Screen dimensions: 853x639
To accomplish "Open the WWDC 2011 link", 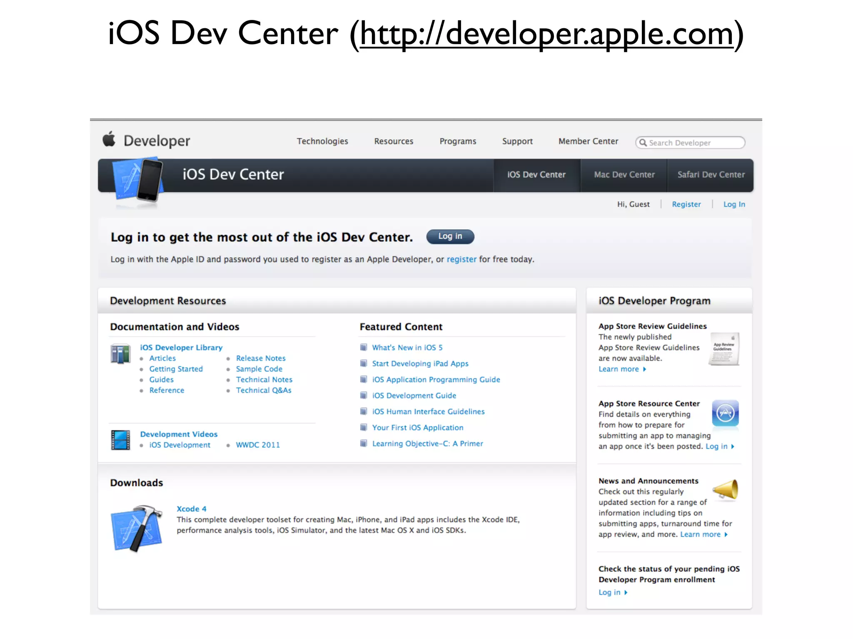I will [258, 445].
